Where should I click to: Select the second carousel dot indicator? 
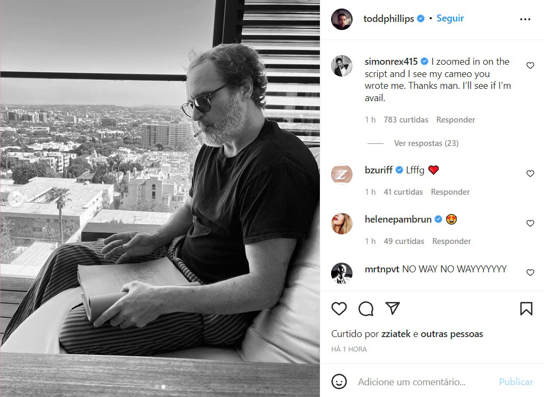[163, 387]
